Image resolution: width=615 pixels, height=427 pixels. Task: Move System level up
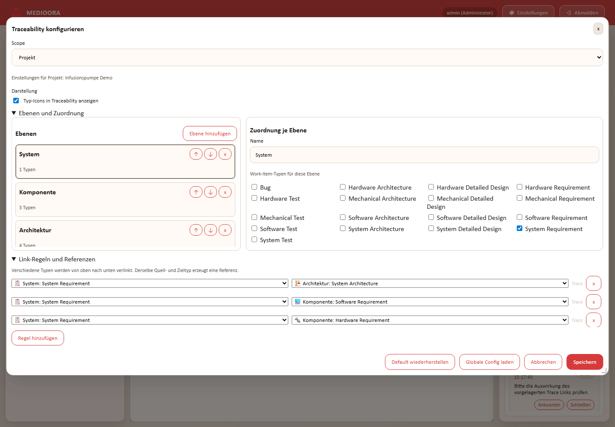pos(196,154)
